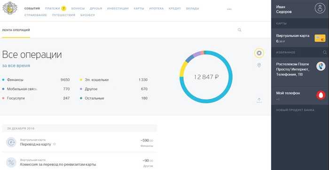Click the Tinkoff bank crest logo
This screenshot has height=170, width=329.
10,8
